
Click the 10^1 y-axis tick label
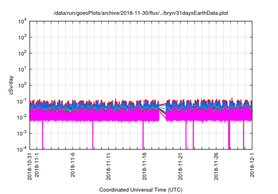(x=22, y=69)
